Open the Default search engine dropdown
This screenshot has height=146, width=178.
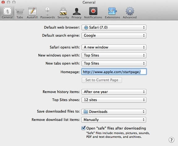point(114,35)
